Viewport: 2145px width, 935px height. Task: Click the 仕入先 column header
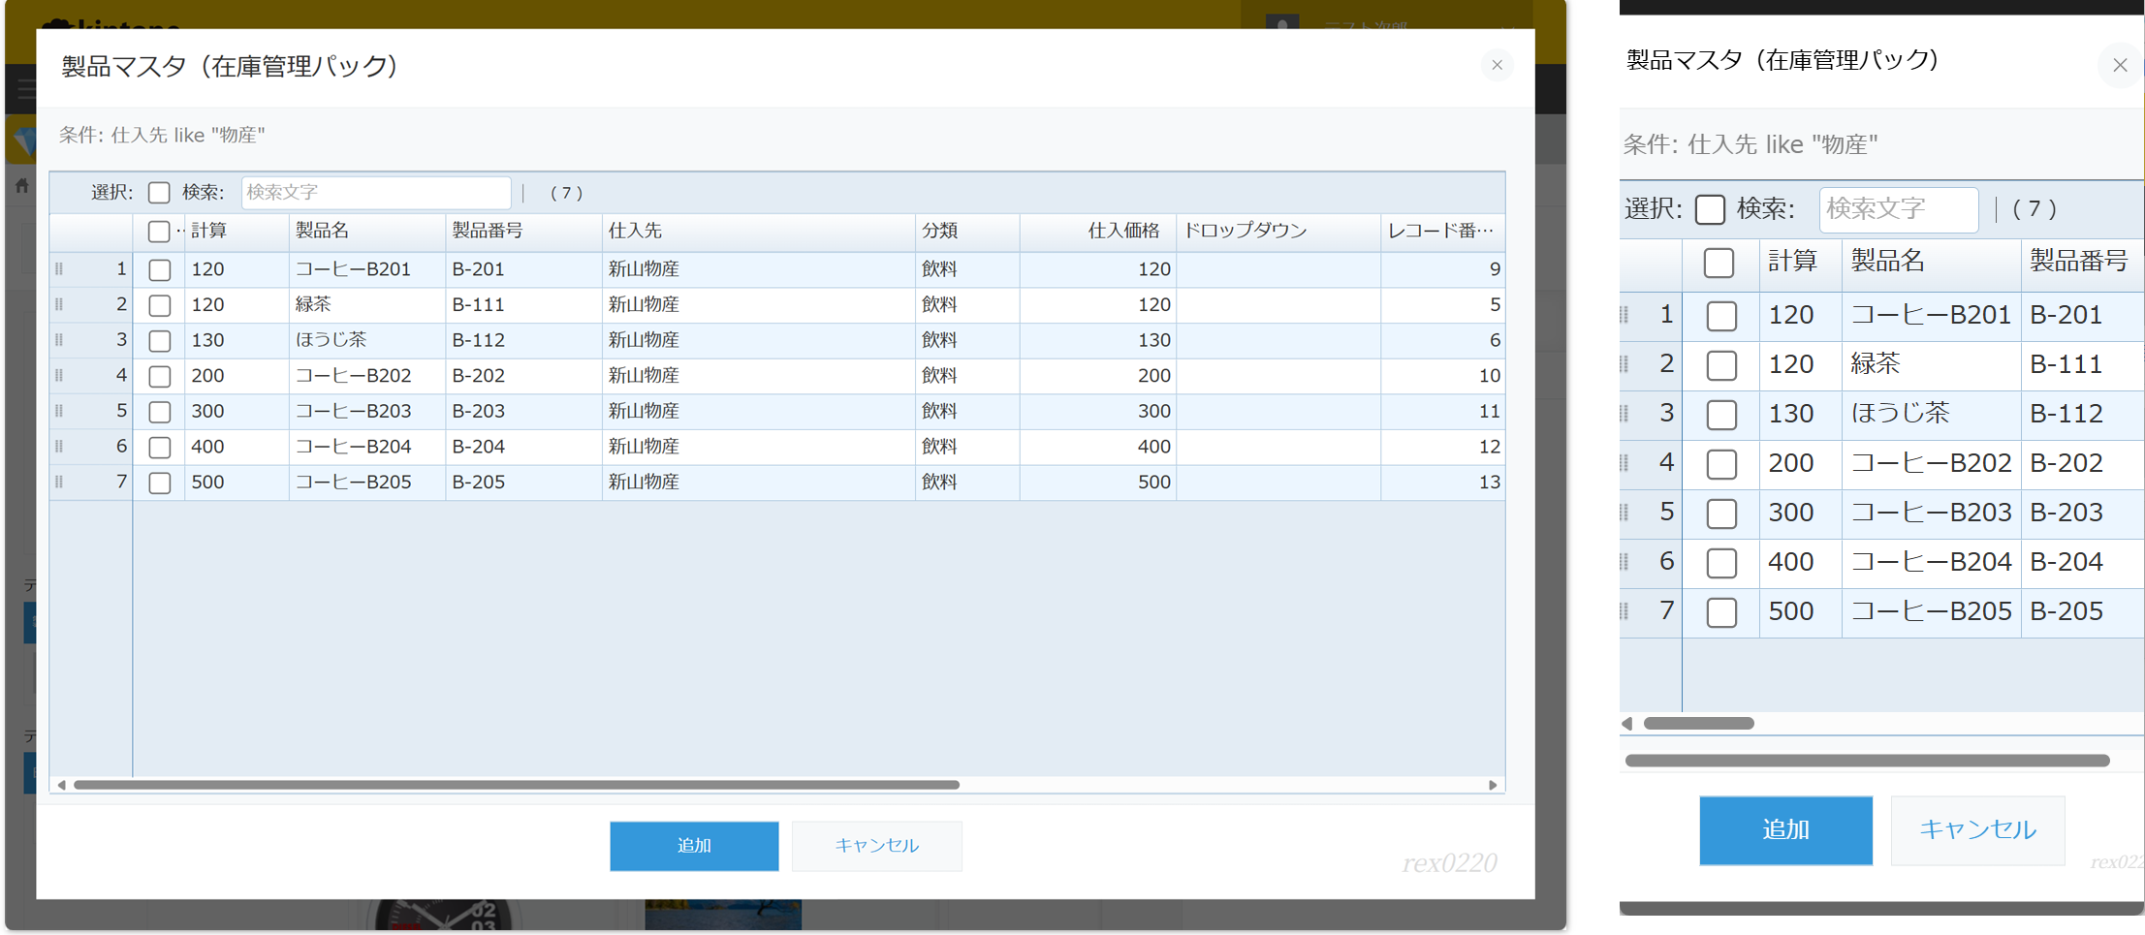(635, 231)
